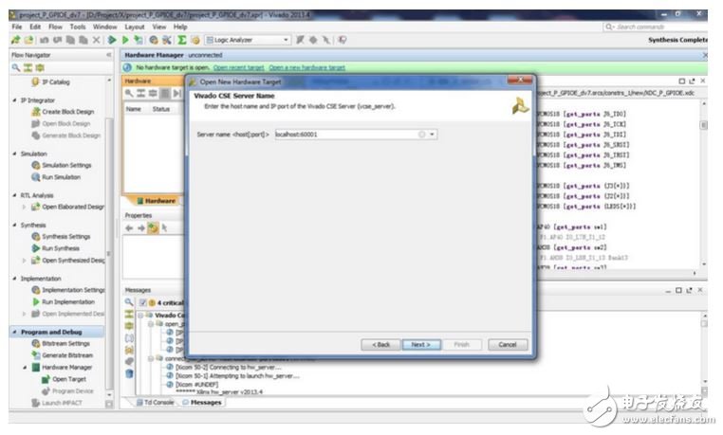Click the Next button in the wizard

click(x=420, y=344)
